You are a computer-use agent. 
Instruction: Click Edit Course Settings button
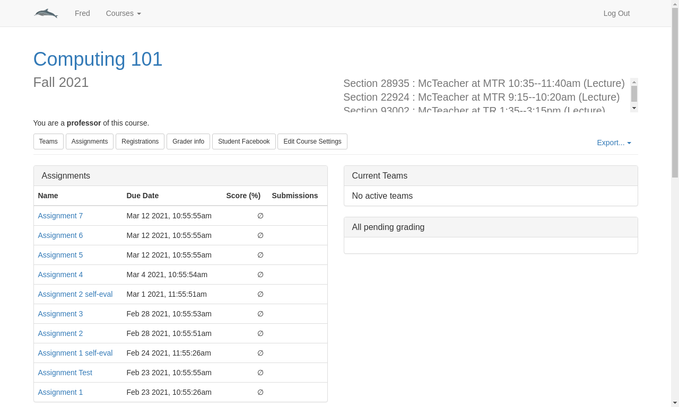pos(312,141)
